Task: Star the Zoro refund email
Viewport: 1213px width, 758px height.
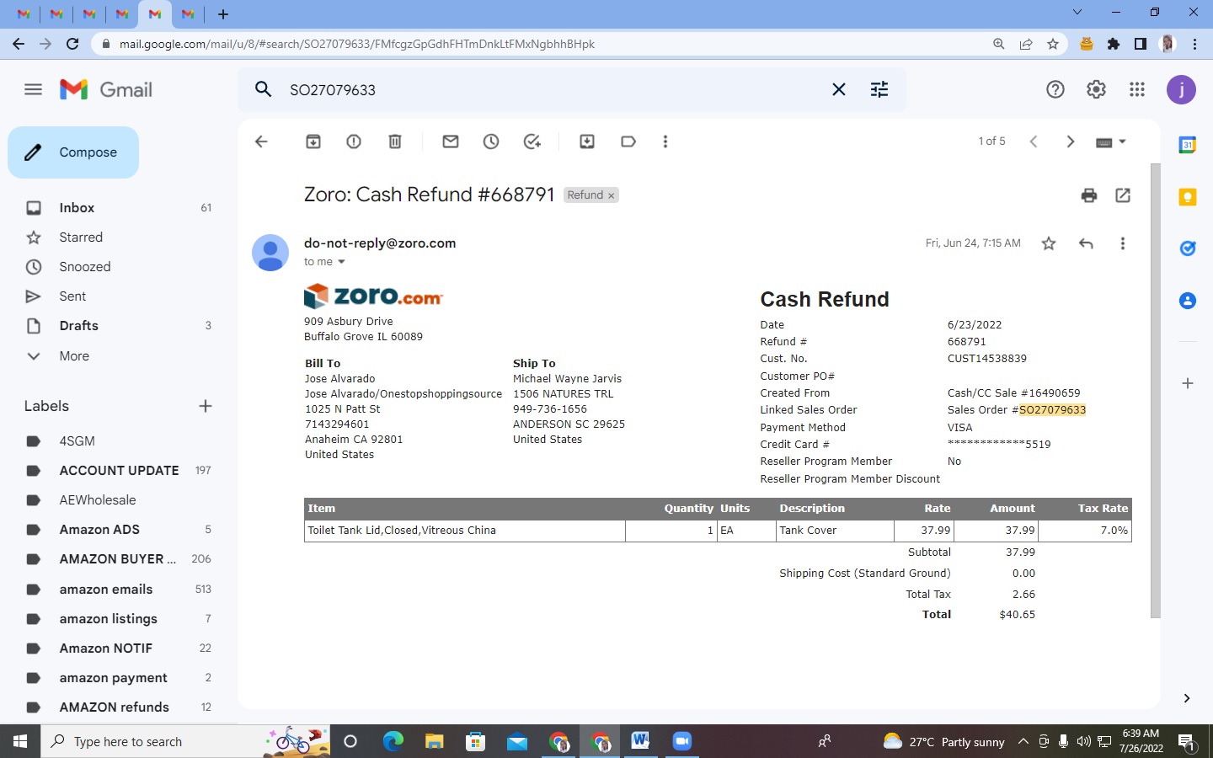Action: (x=1049, y=243)
